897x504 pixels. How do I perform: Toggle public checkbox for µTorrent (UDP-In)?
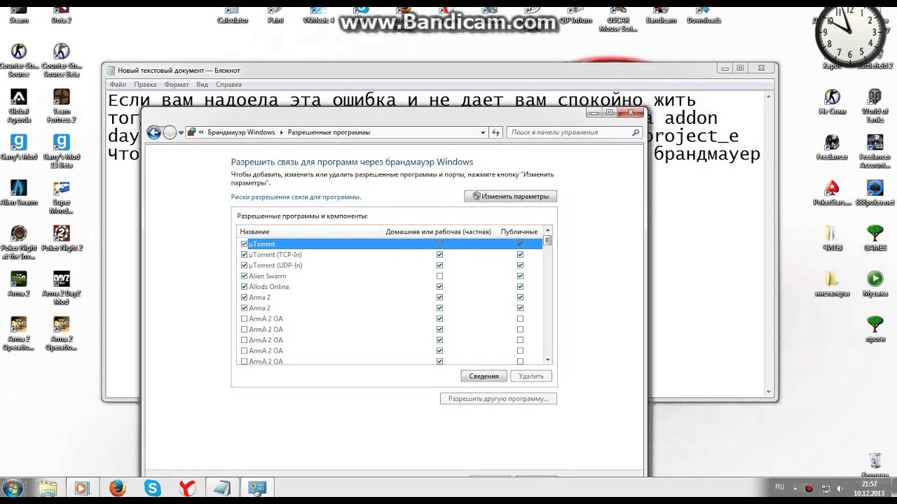(x=520, y=265)
